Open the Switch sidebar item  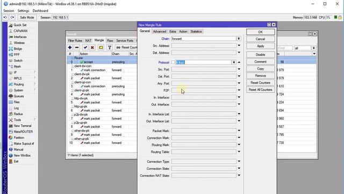coord(18,61)
